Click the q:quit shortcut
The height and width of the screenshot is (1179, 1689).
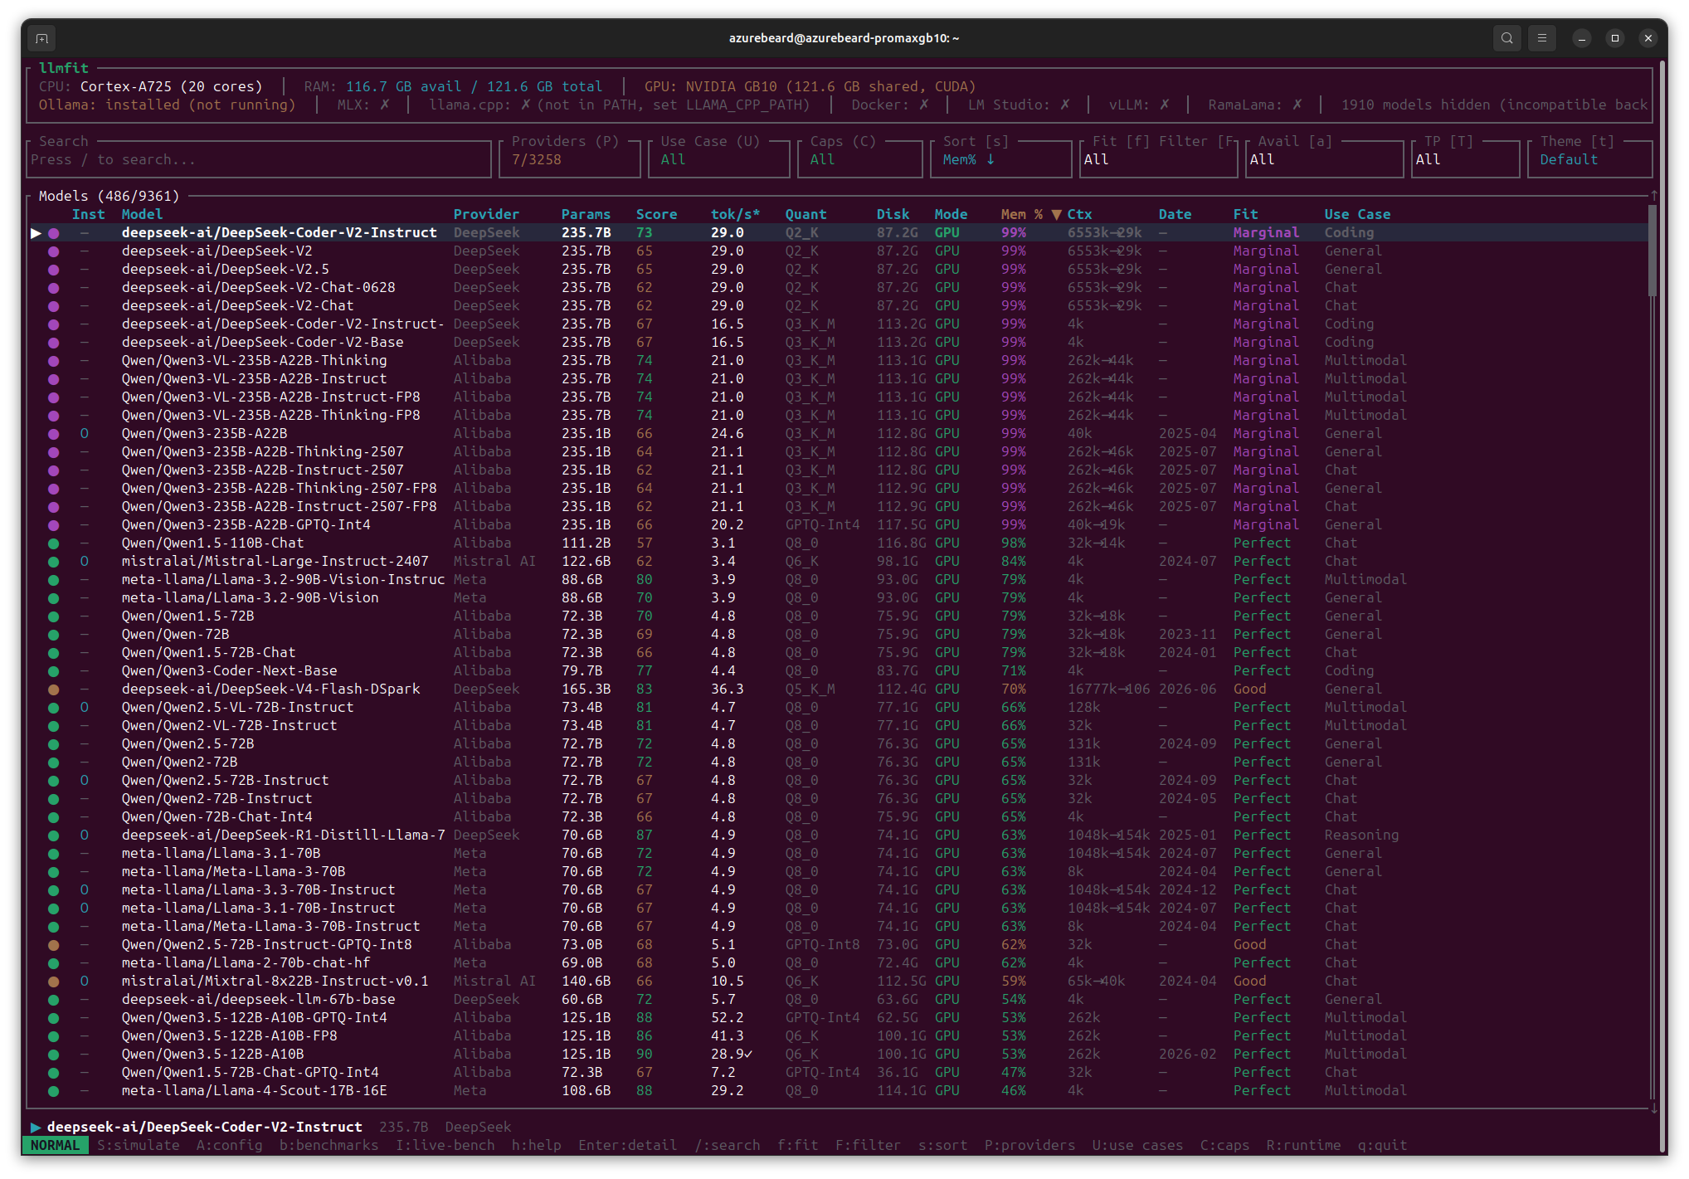click(1382, 1146)
